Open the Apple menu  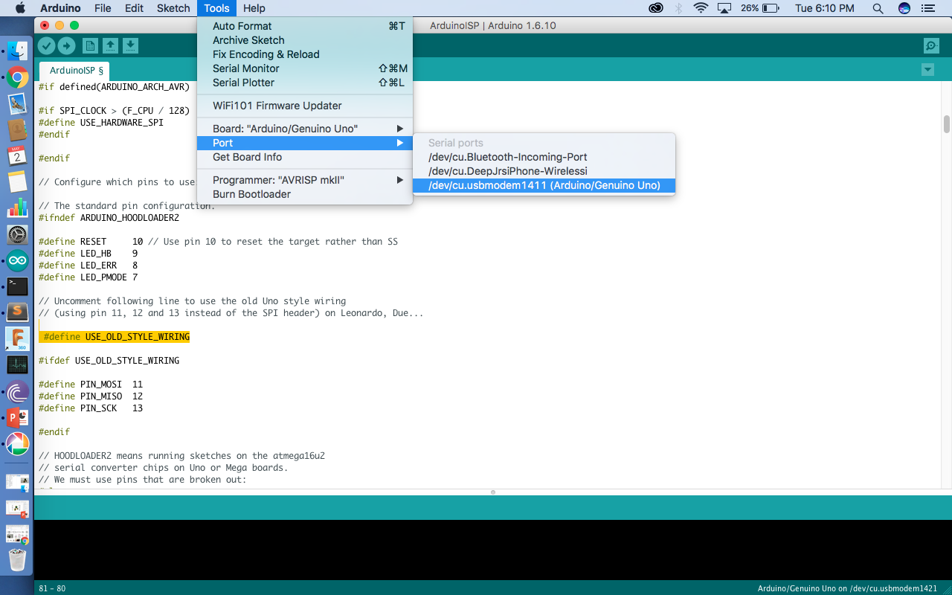(x=20, y=8)
